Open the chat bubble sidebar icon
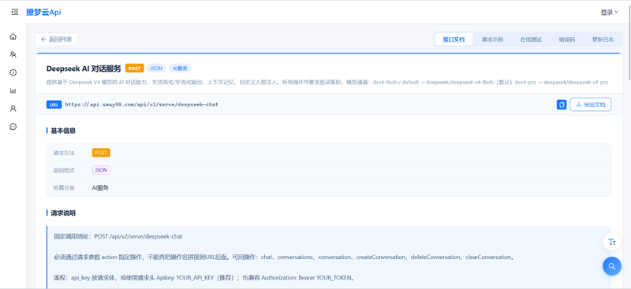The image size is (631, 289). tap(13, 127)
